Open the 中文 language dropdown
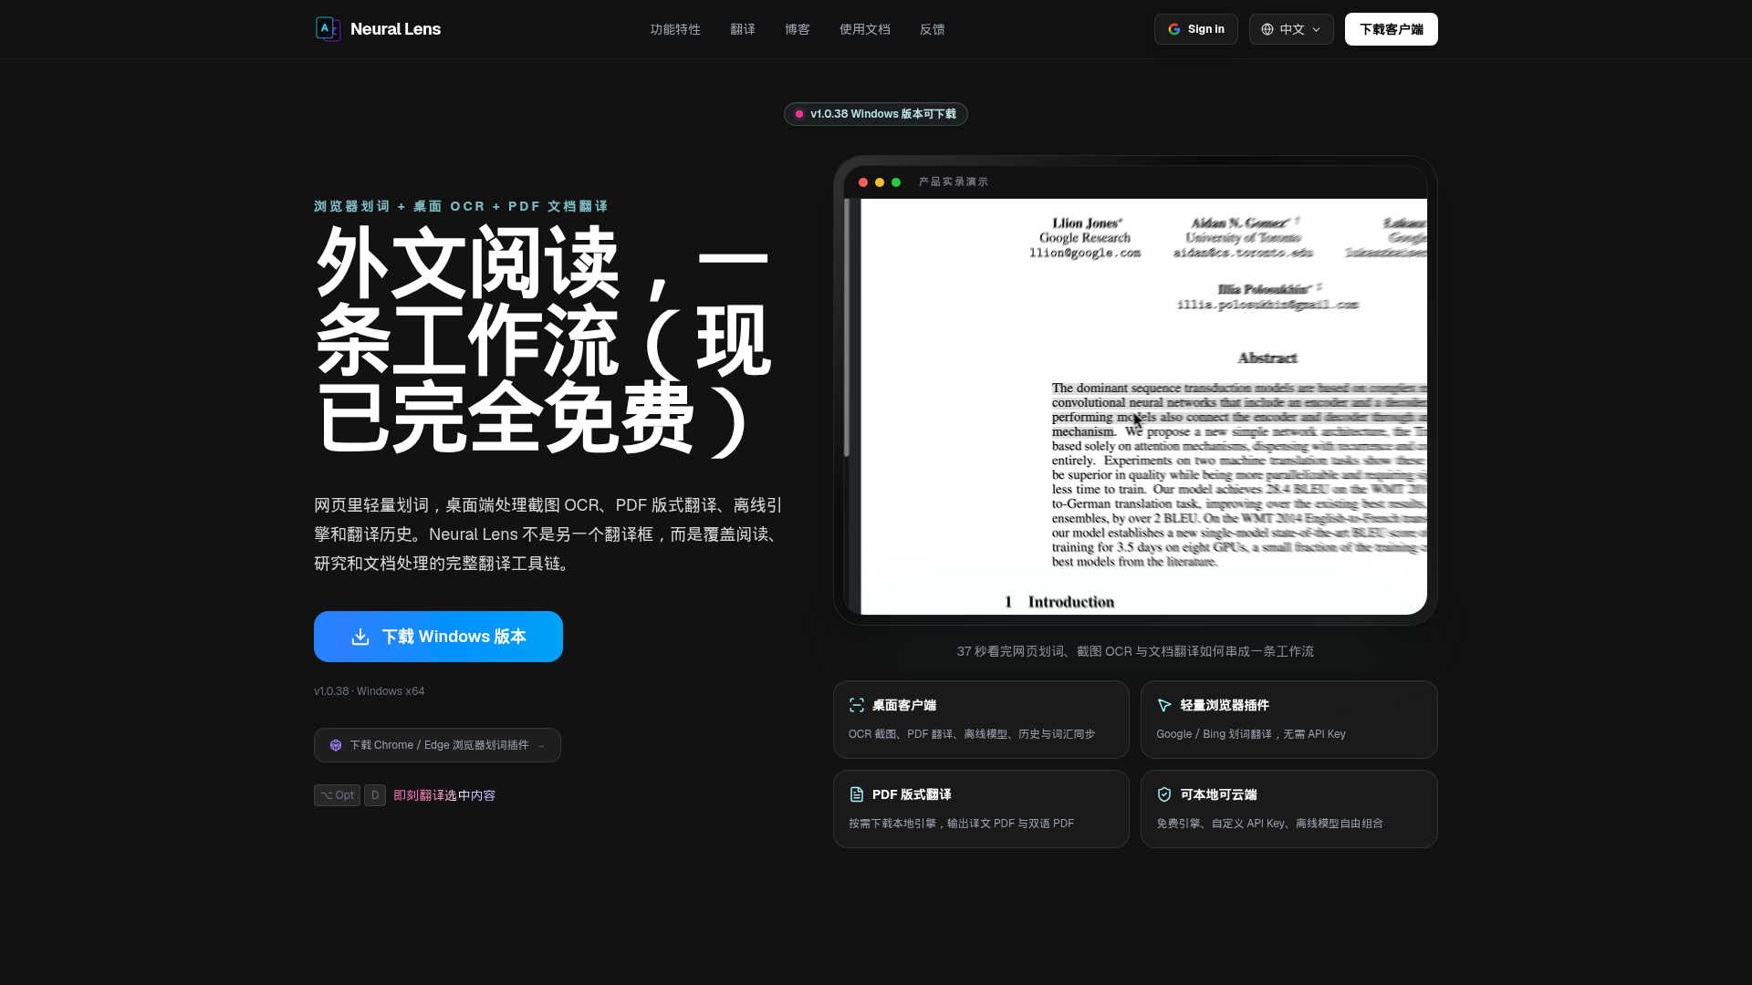The width and height of the screenshot is (1752, 985). click(1291, 29)
